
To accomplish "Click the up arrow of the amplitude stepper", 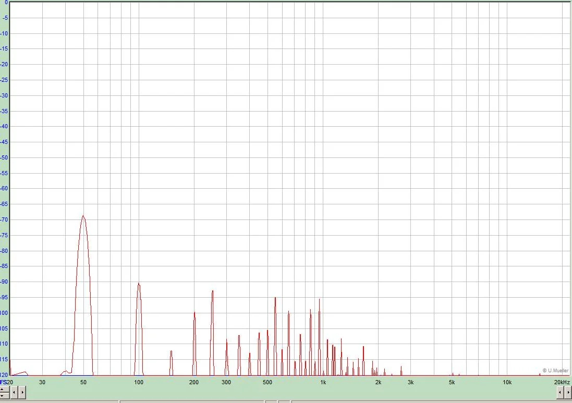I will (x=2, y=389).
